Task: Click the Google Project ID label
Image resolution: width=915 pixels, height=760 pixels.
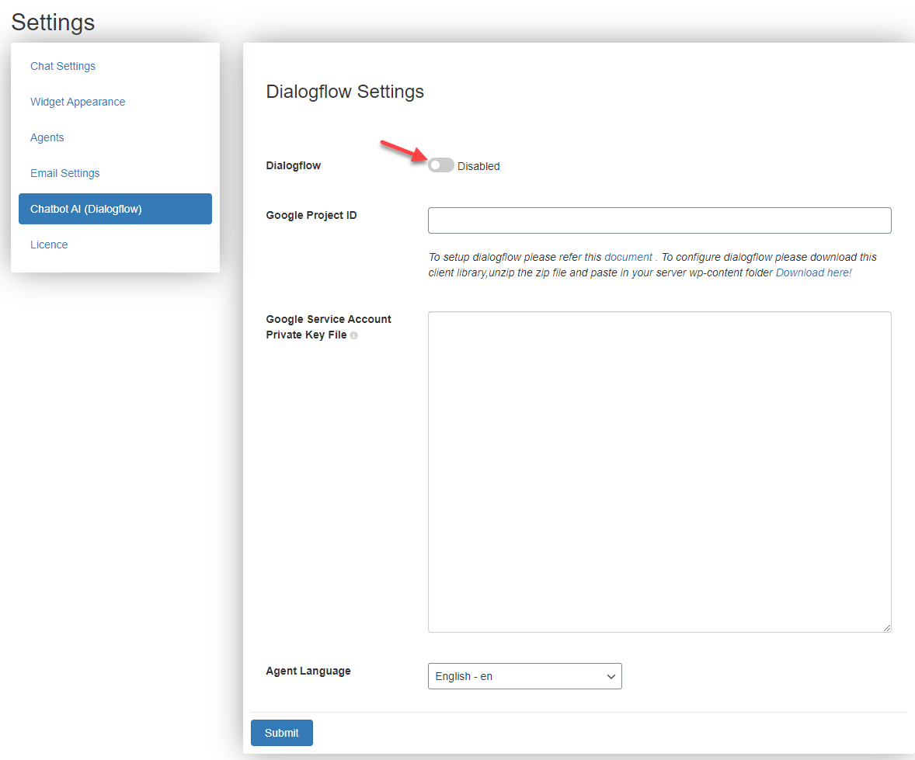Action: pos(311,215)
